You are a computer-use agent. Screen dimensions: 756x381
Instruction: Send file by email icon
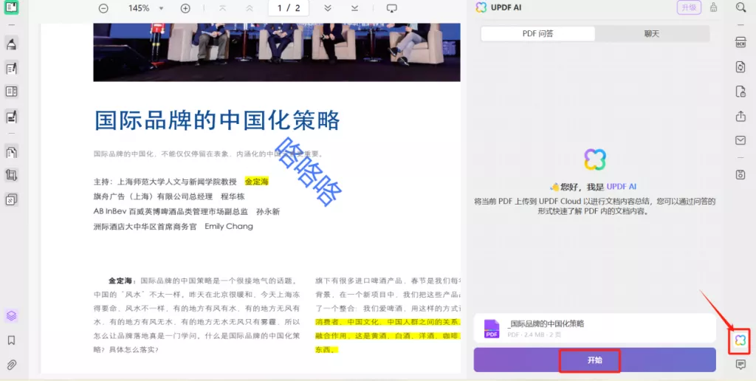coord(740,140)
